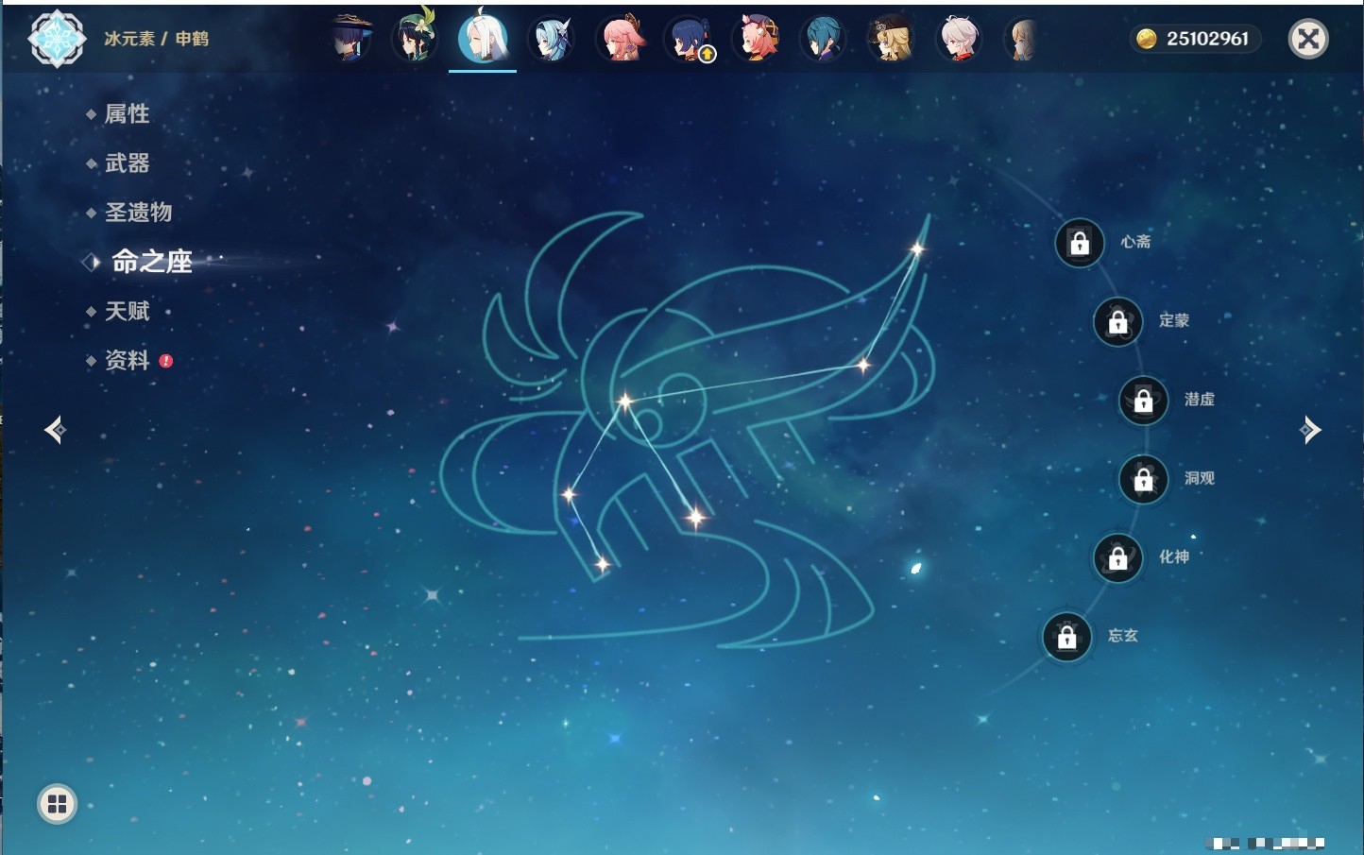Click the 定蒙 label
Screen dimensions: 1364x855
[x=1174, y=320]
